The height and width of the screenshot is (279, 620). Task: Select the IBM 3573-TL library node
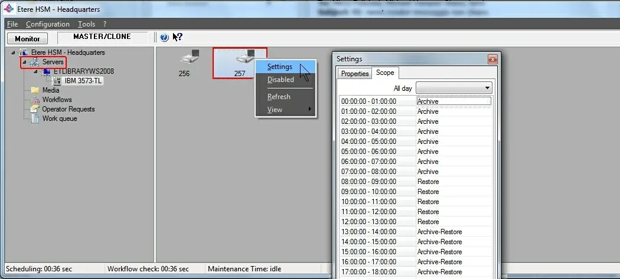click(83, 81)
